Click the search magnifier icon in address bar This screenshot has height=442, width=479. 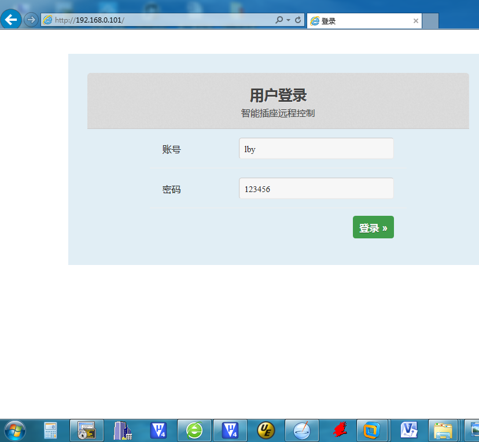coord(279,19)
